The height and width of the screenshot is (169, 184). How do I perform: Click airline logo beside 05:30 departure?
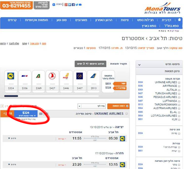(x=122, y=138)
